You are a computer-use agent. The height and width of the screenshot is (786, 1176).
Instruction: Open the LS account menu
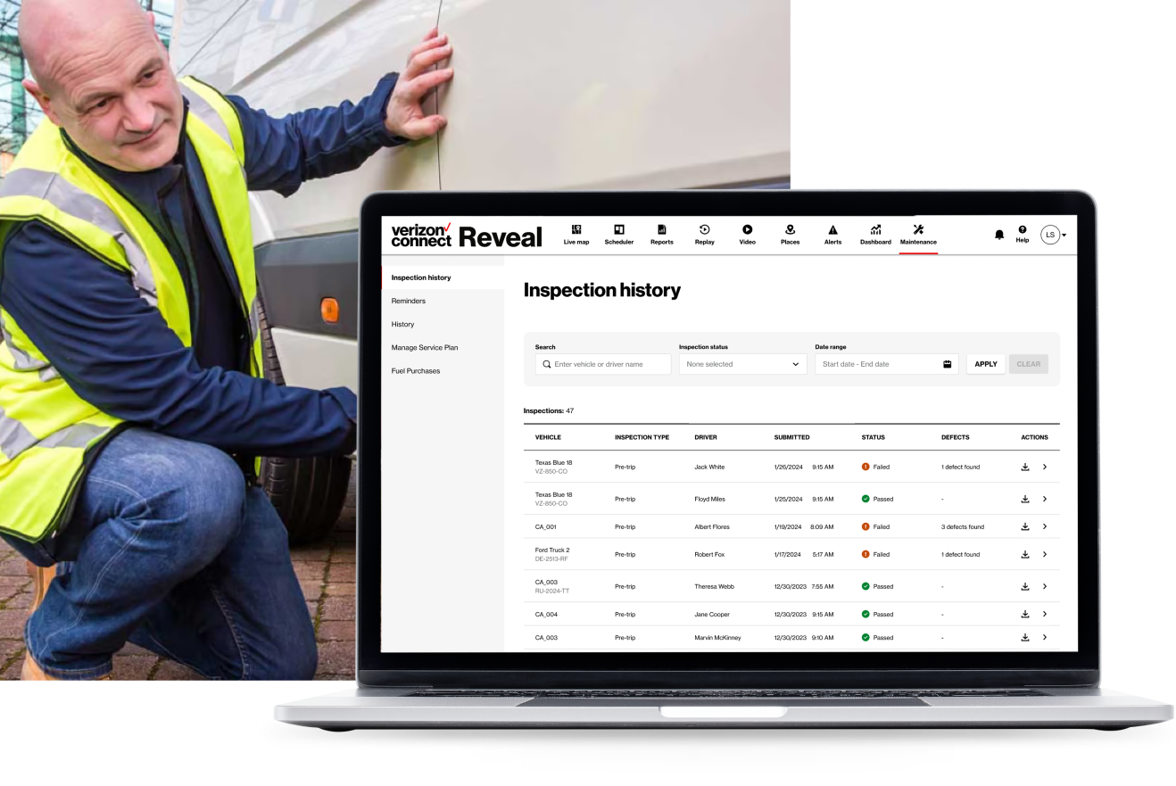tap(1051, 234)
